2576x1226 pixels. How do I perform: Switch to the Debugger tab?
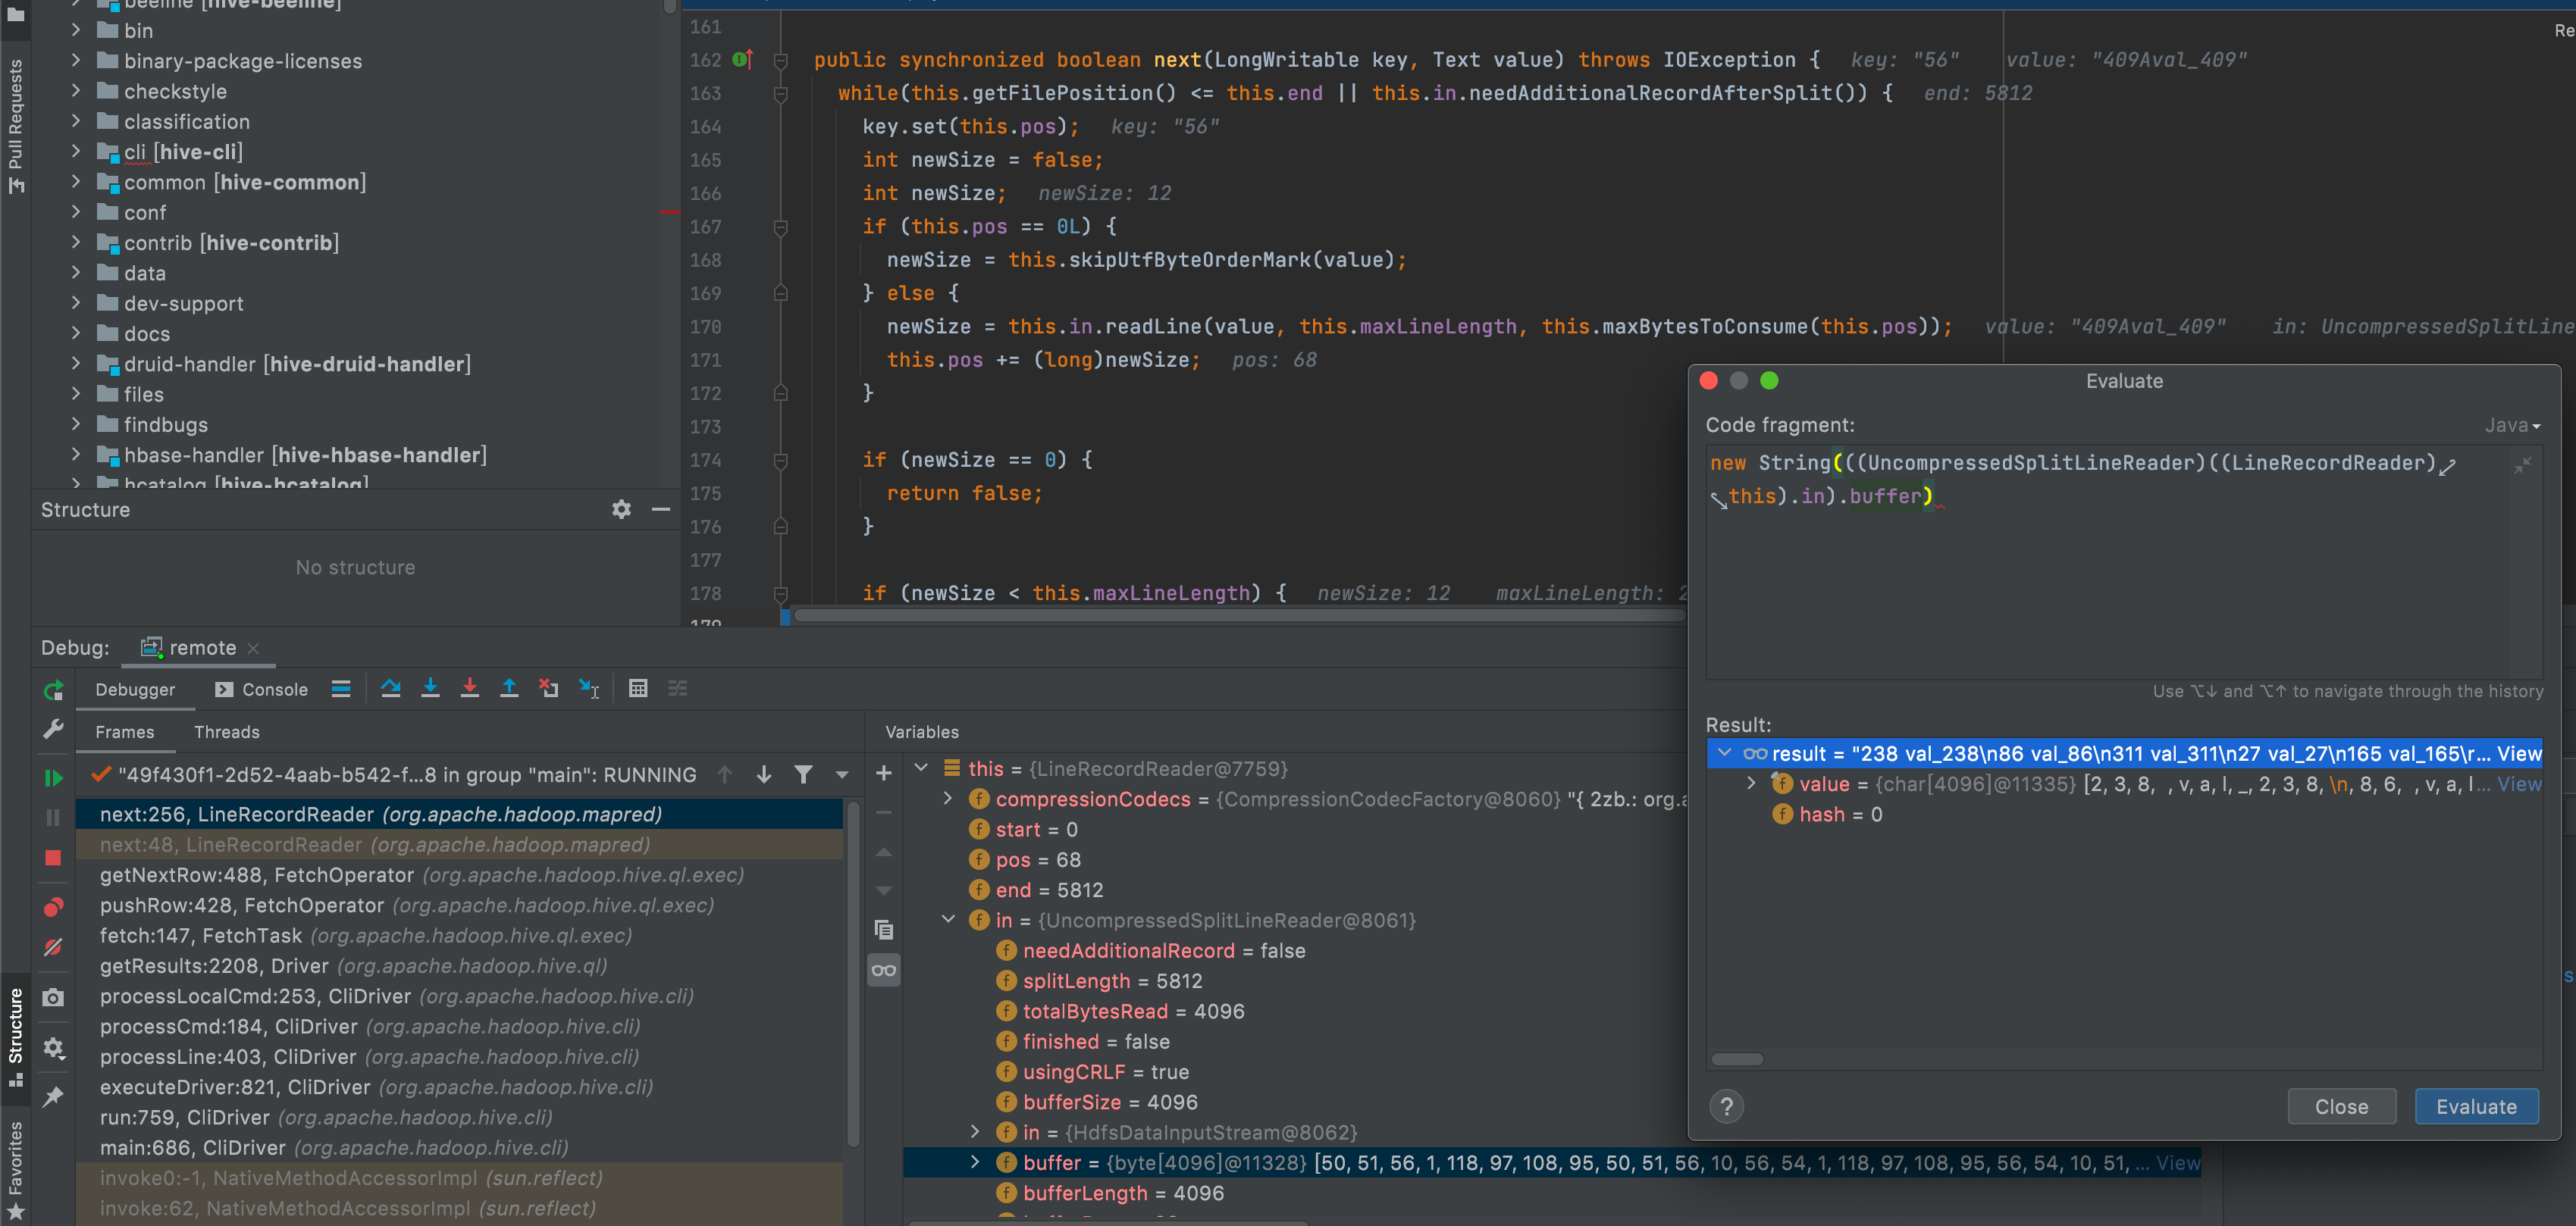click(135, 690)
